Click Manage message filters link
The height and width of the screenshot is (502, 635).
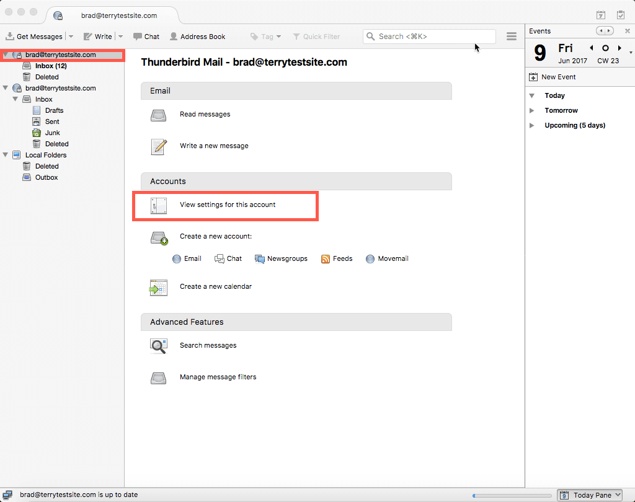(218, 377)
